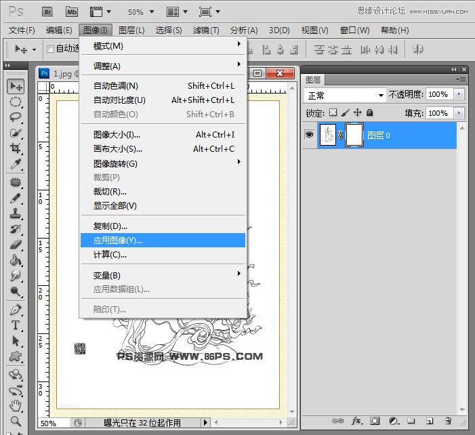Screen dimensions: 475x435
Task: Toggle lock image pixels
Action: point(345,112)
